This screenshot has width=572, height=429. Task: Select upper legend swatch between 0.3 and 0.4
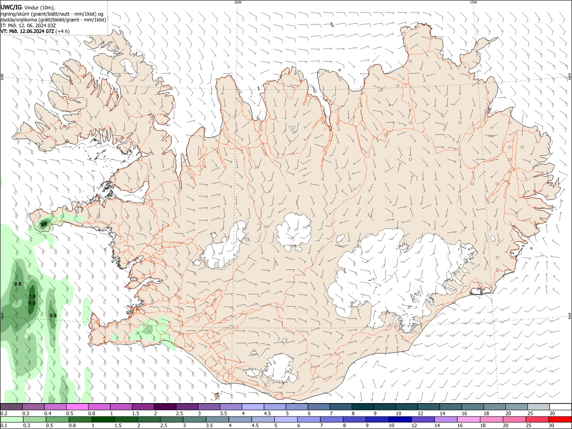point(33,407)
